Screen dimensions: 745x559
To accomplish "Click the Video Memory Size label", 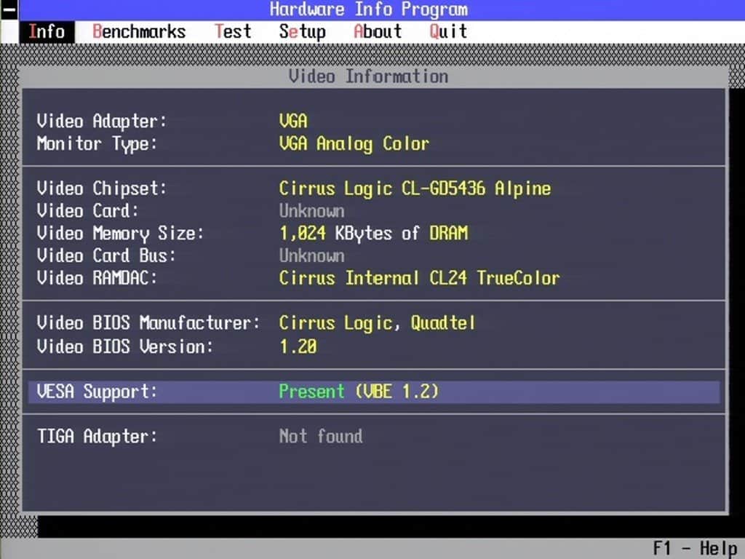I will coord(120,234).
